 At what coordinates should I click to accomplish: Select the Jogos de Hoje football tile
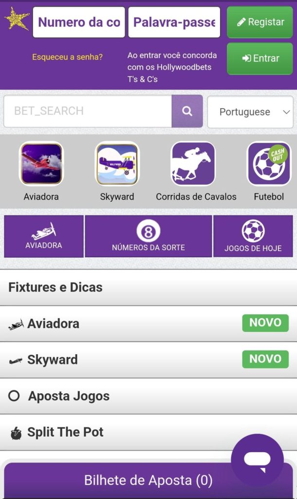[x=253, y=236]
